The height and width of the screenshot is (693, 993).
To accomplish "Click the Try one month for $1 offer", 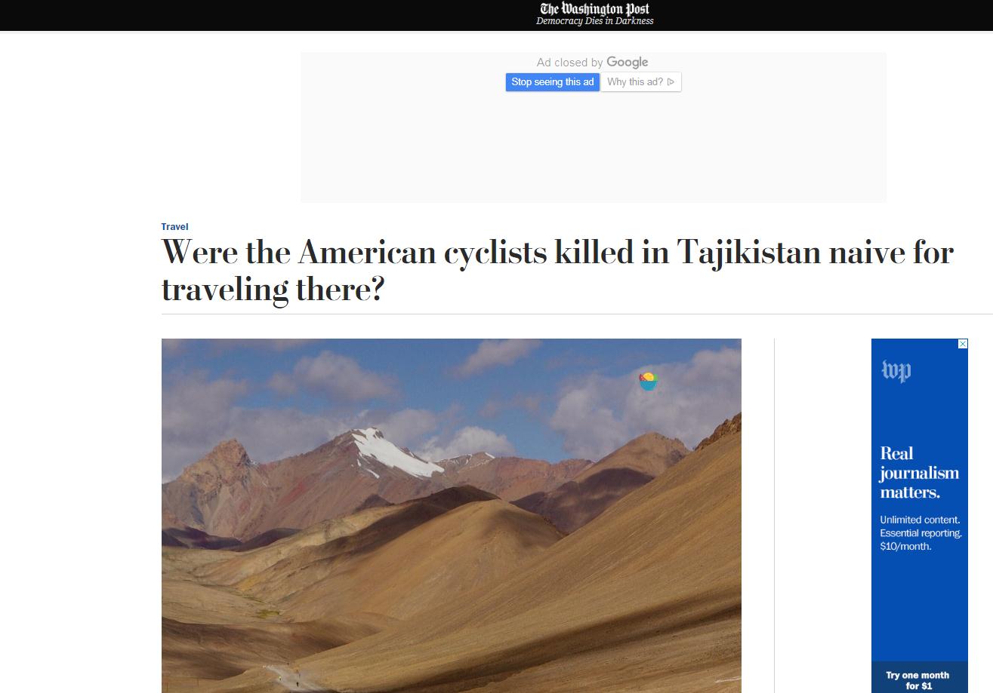I will 918,680.
